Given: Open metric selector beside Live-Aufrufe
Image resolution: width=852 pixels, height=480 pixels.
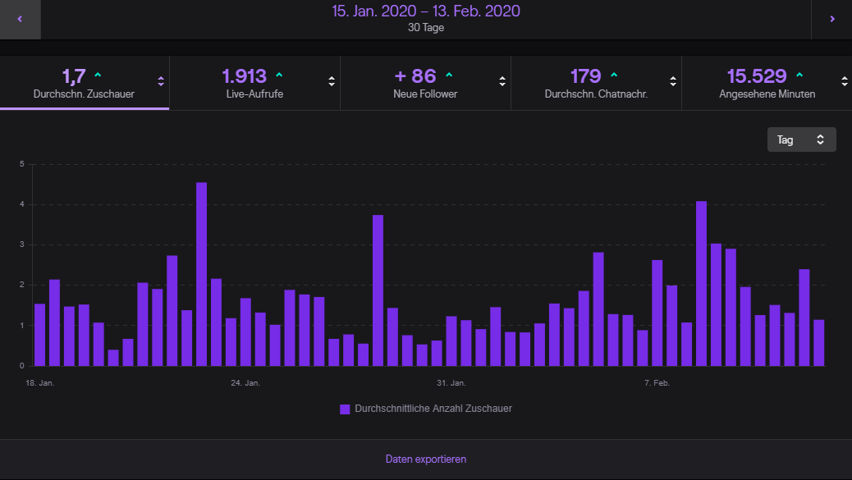Looking at the screenshot, I should (x=332, y=81).
